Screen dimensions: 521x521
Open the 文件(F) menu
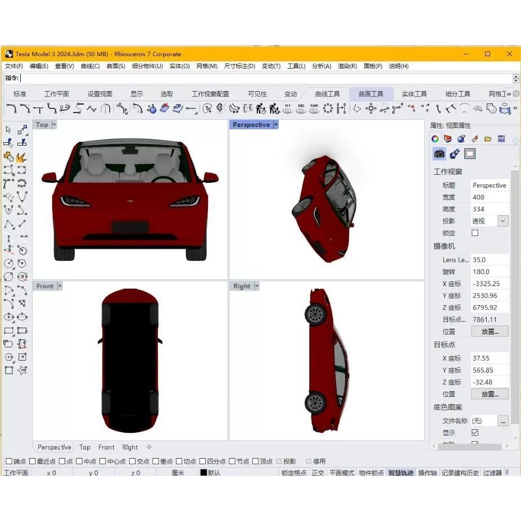pyautogui.click(x=13, y=66)
